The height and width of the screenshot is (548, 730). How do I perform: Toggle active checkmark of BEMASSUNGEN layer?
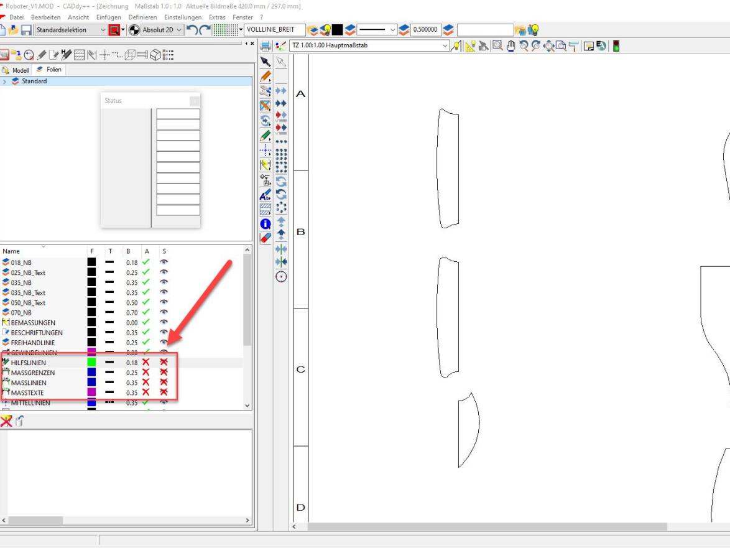click(146, 323)
